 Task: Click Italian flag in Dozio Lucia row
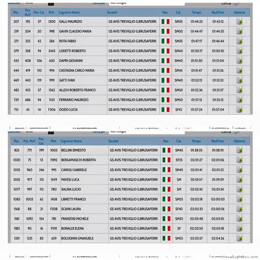[166, 110]
